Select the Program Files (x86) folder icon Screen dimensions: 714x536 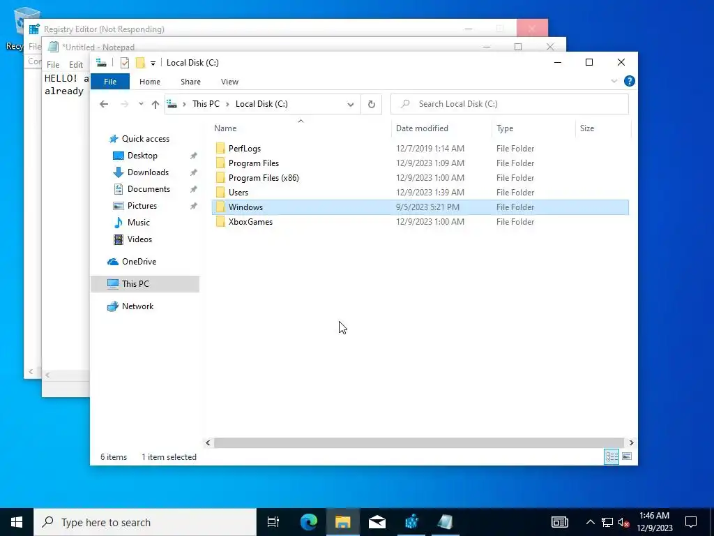coord(220,178)
